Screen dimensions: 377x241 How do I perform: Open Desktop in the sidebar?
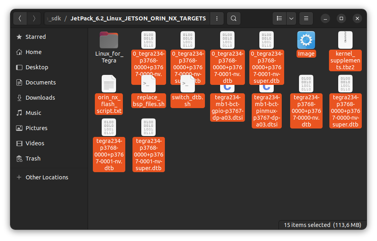point(49,67)
